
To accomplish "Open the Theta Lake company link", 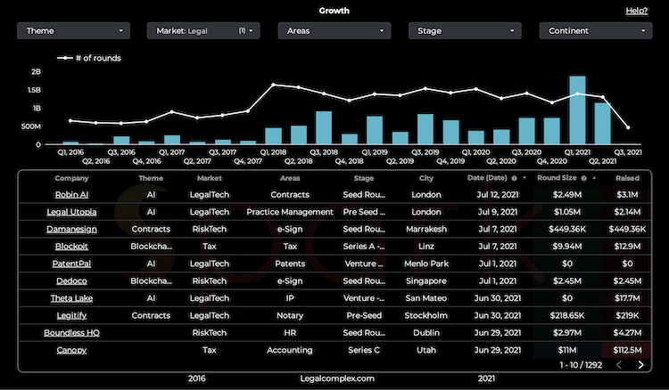I will coord(71,298).
